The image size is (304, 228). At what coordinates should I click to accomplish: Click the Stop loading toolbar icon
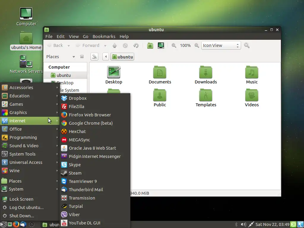coord(125,45)
